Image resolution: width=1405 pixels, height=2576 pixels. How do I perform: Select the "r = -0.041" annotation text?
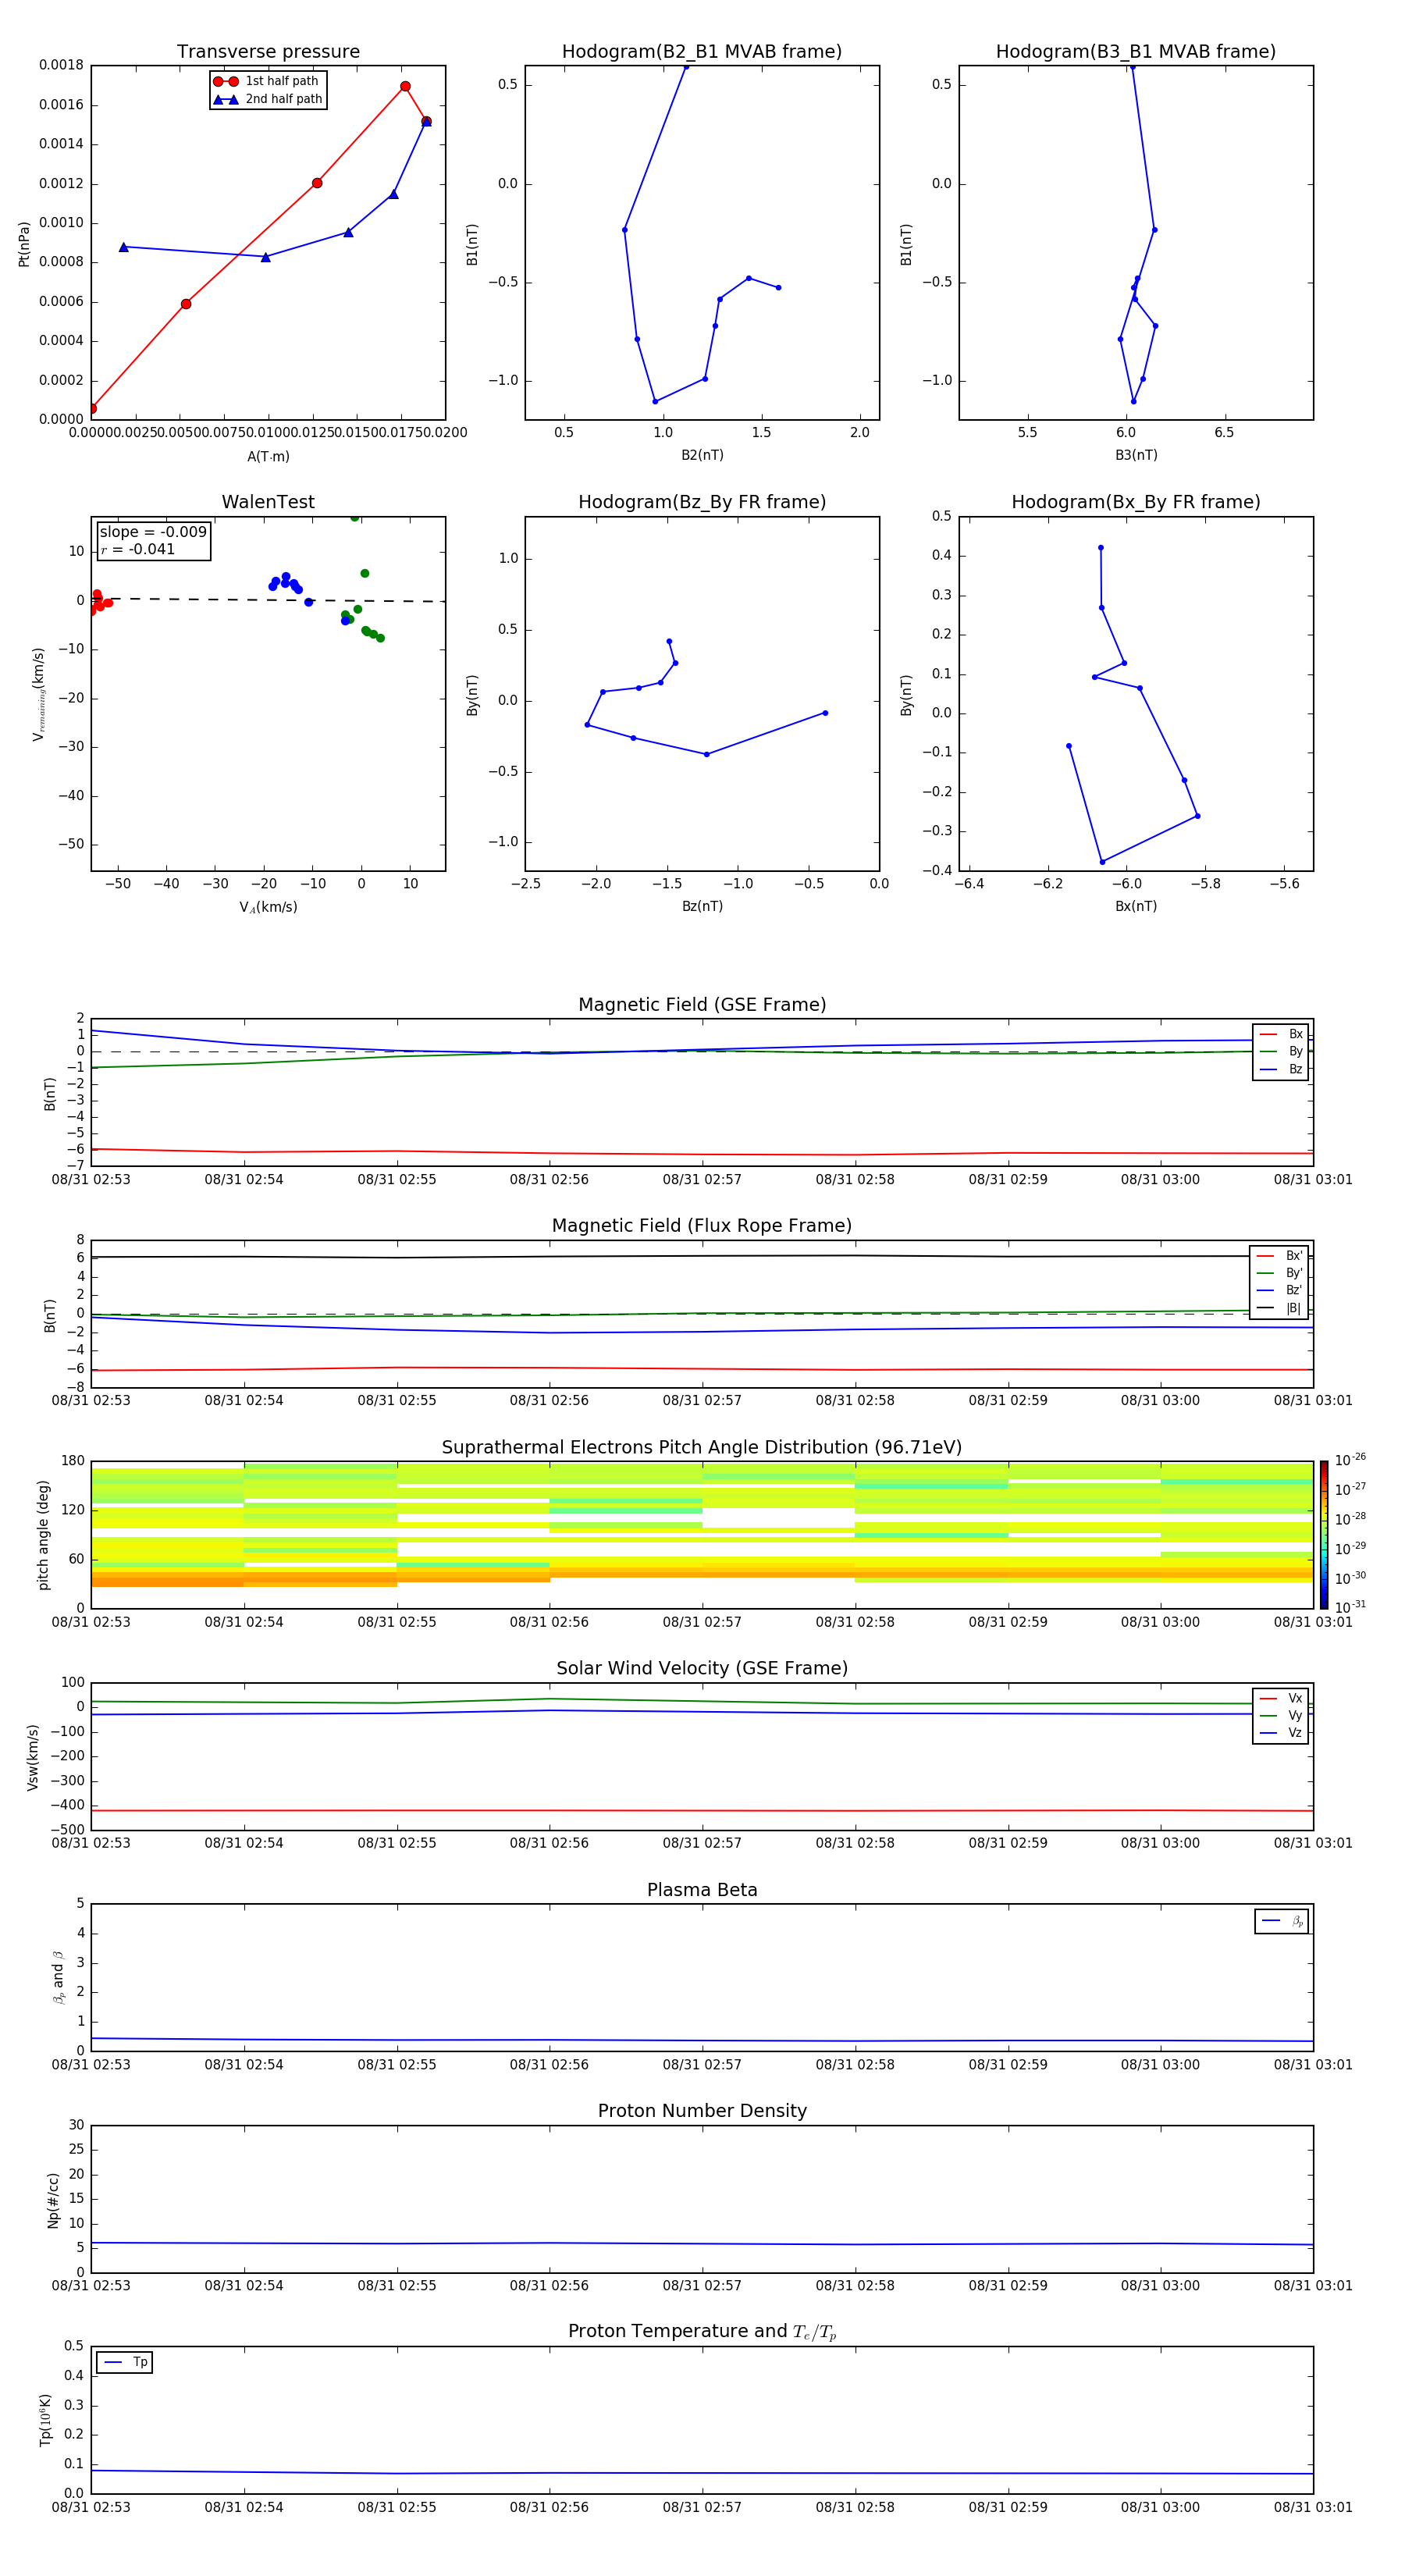tap(138, 549)
